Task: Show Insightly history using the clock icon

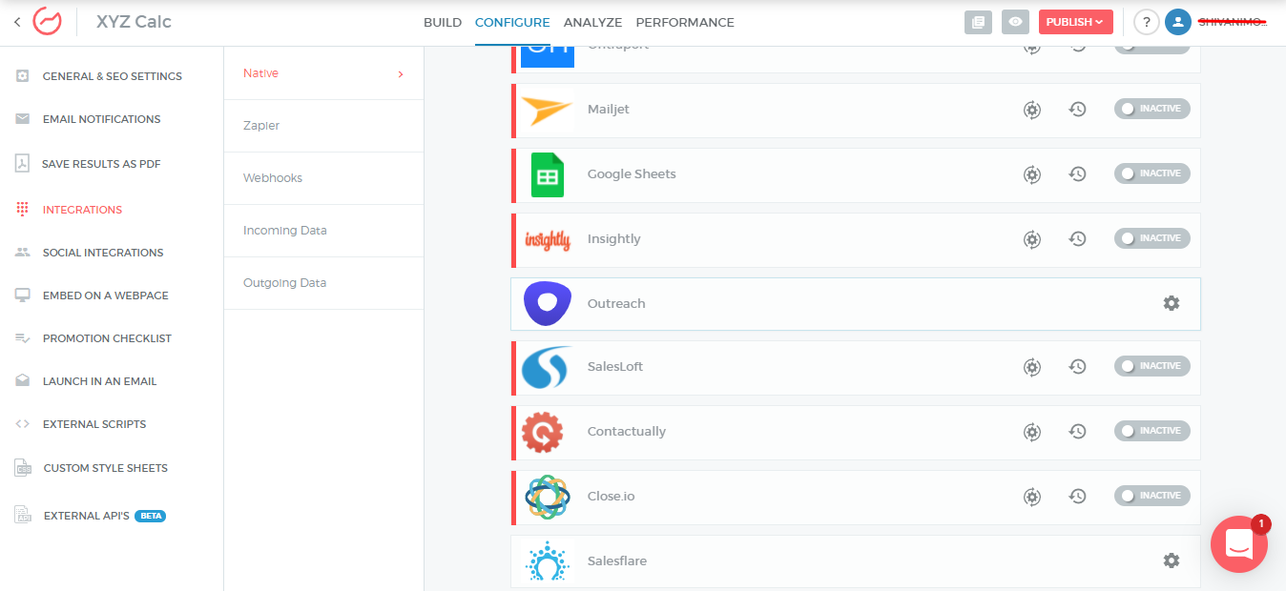Action: 1077,239
